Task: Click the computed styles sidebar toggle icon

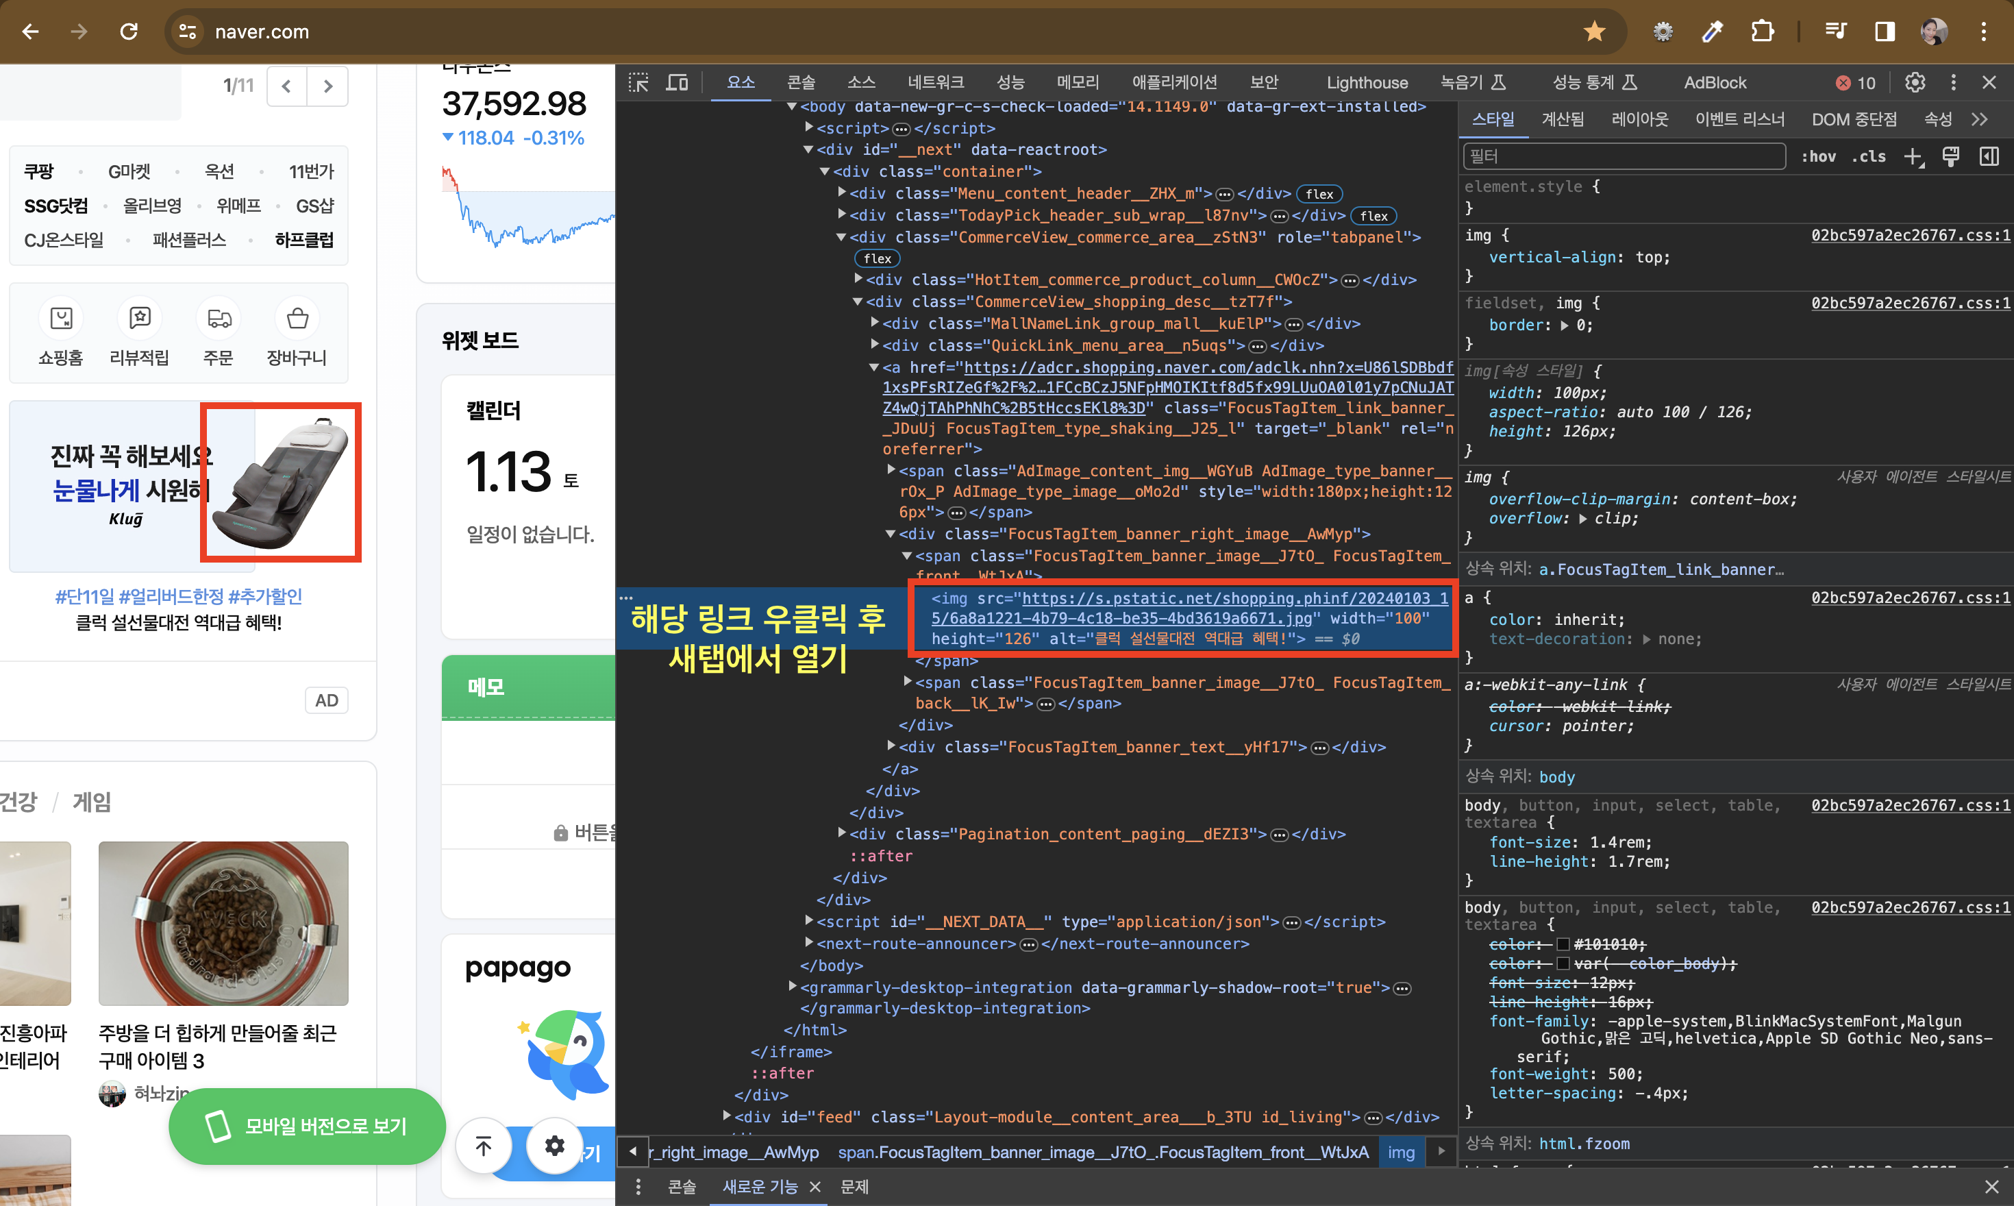Action: [x=1989, y=156]
